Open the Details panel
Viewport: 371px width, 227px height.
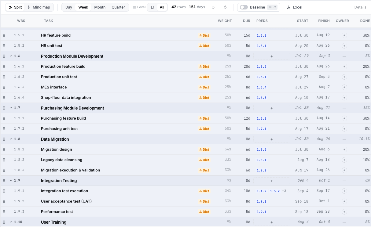pos(360,7)
